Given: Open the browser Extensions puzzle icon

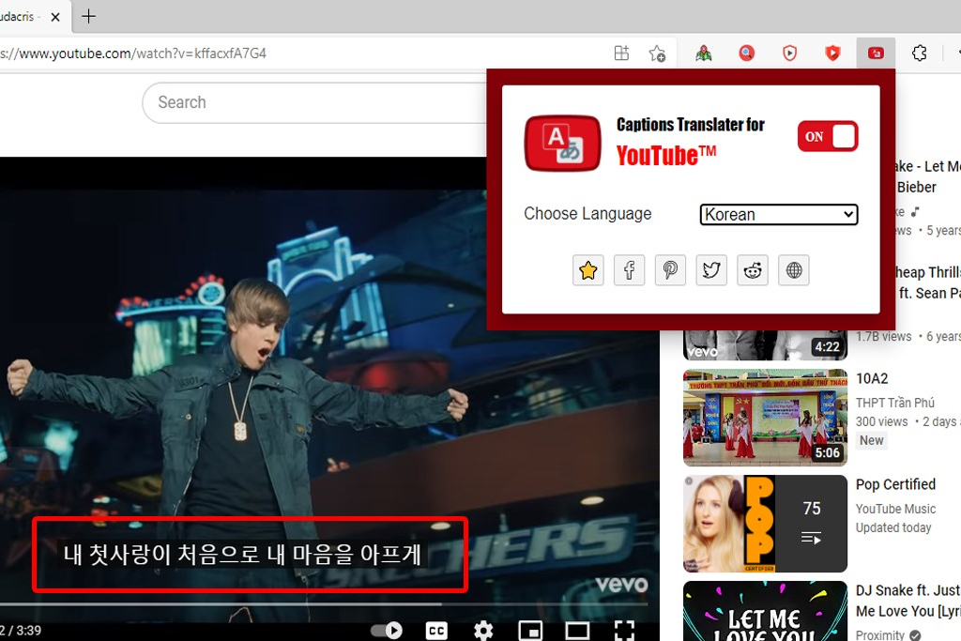Looking at the screenshot, I should pos(920,53).
